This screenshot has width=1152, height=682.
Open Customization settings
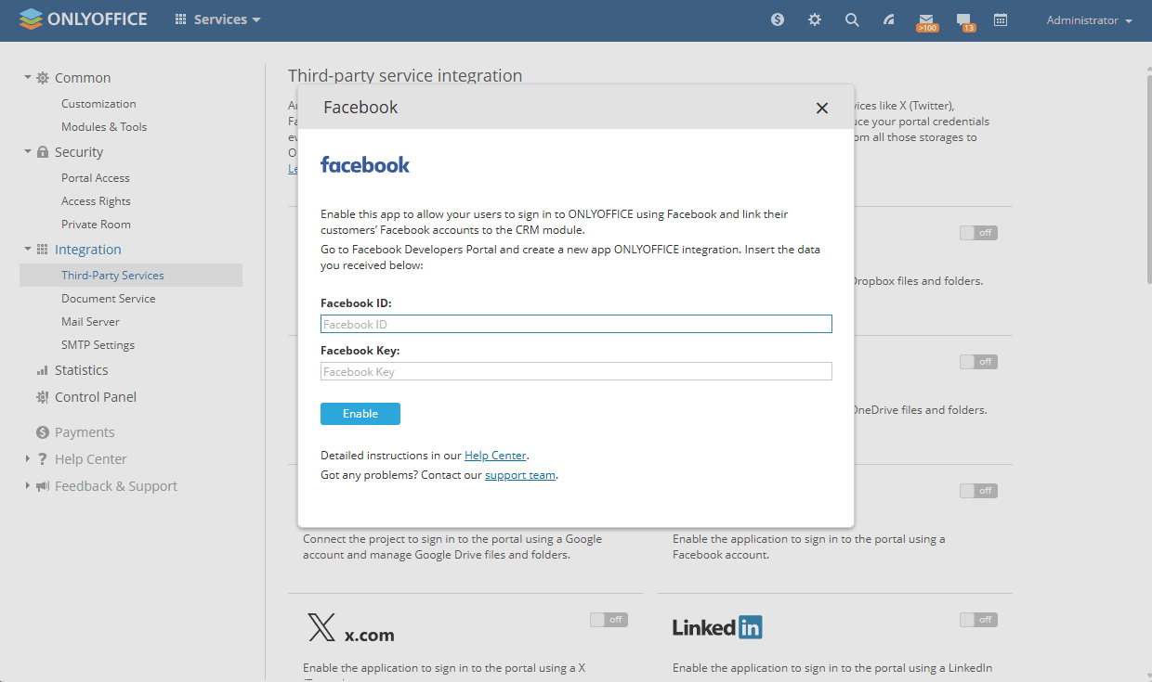(98, 104)
